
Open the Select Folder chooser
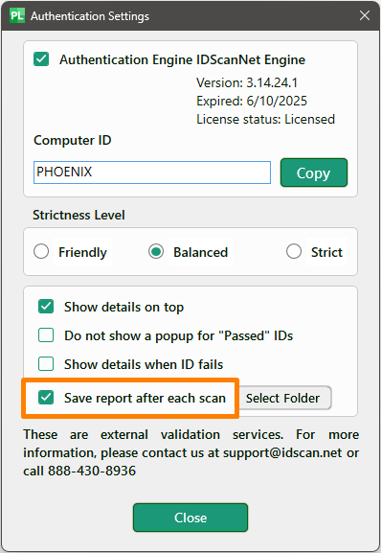[282, 398]
